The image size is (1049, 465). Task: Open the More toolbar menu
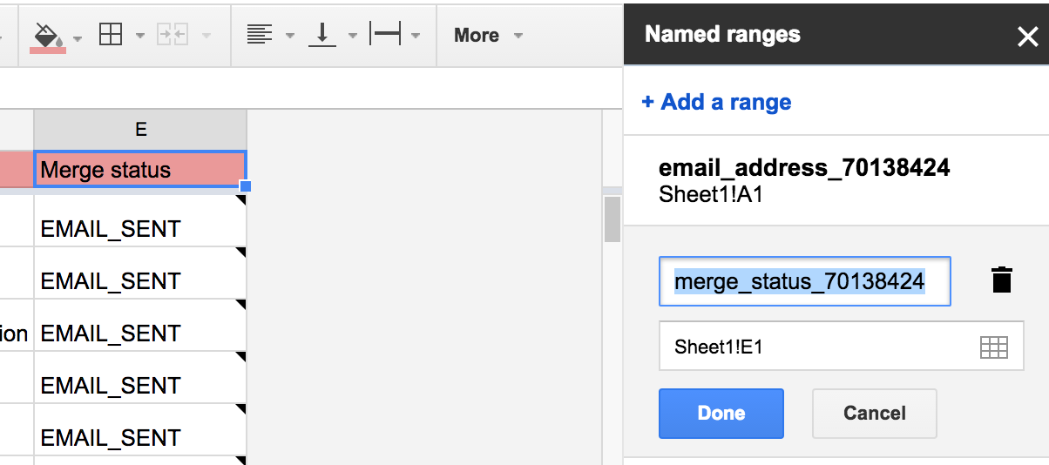(488, 36)
